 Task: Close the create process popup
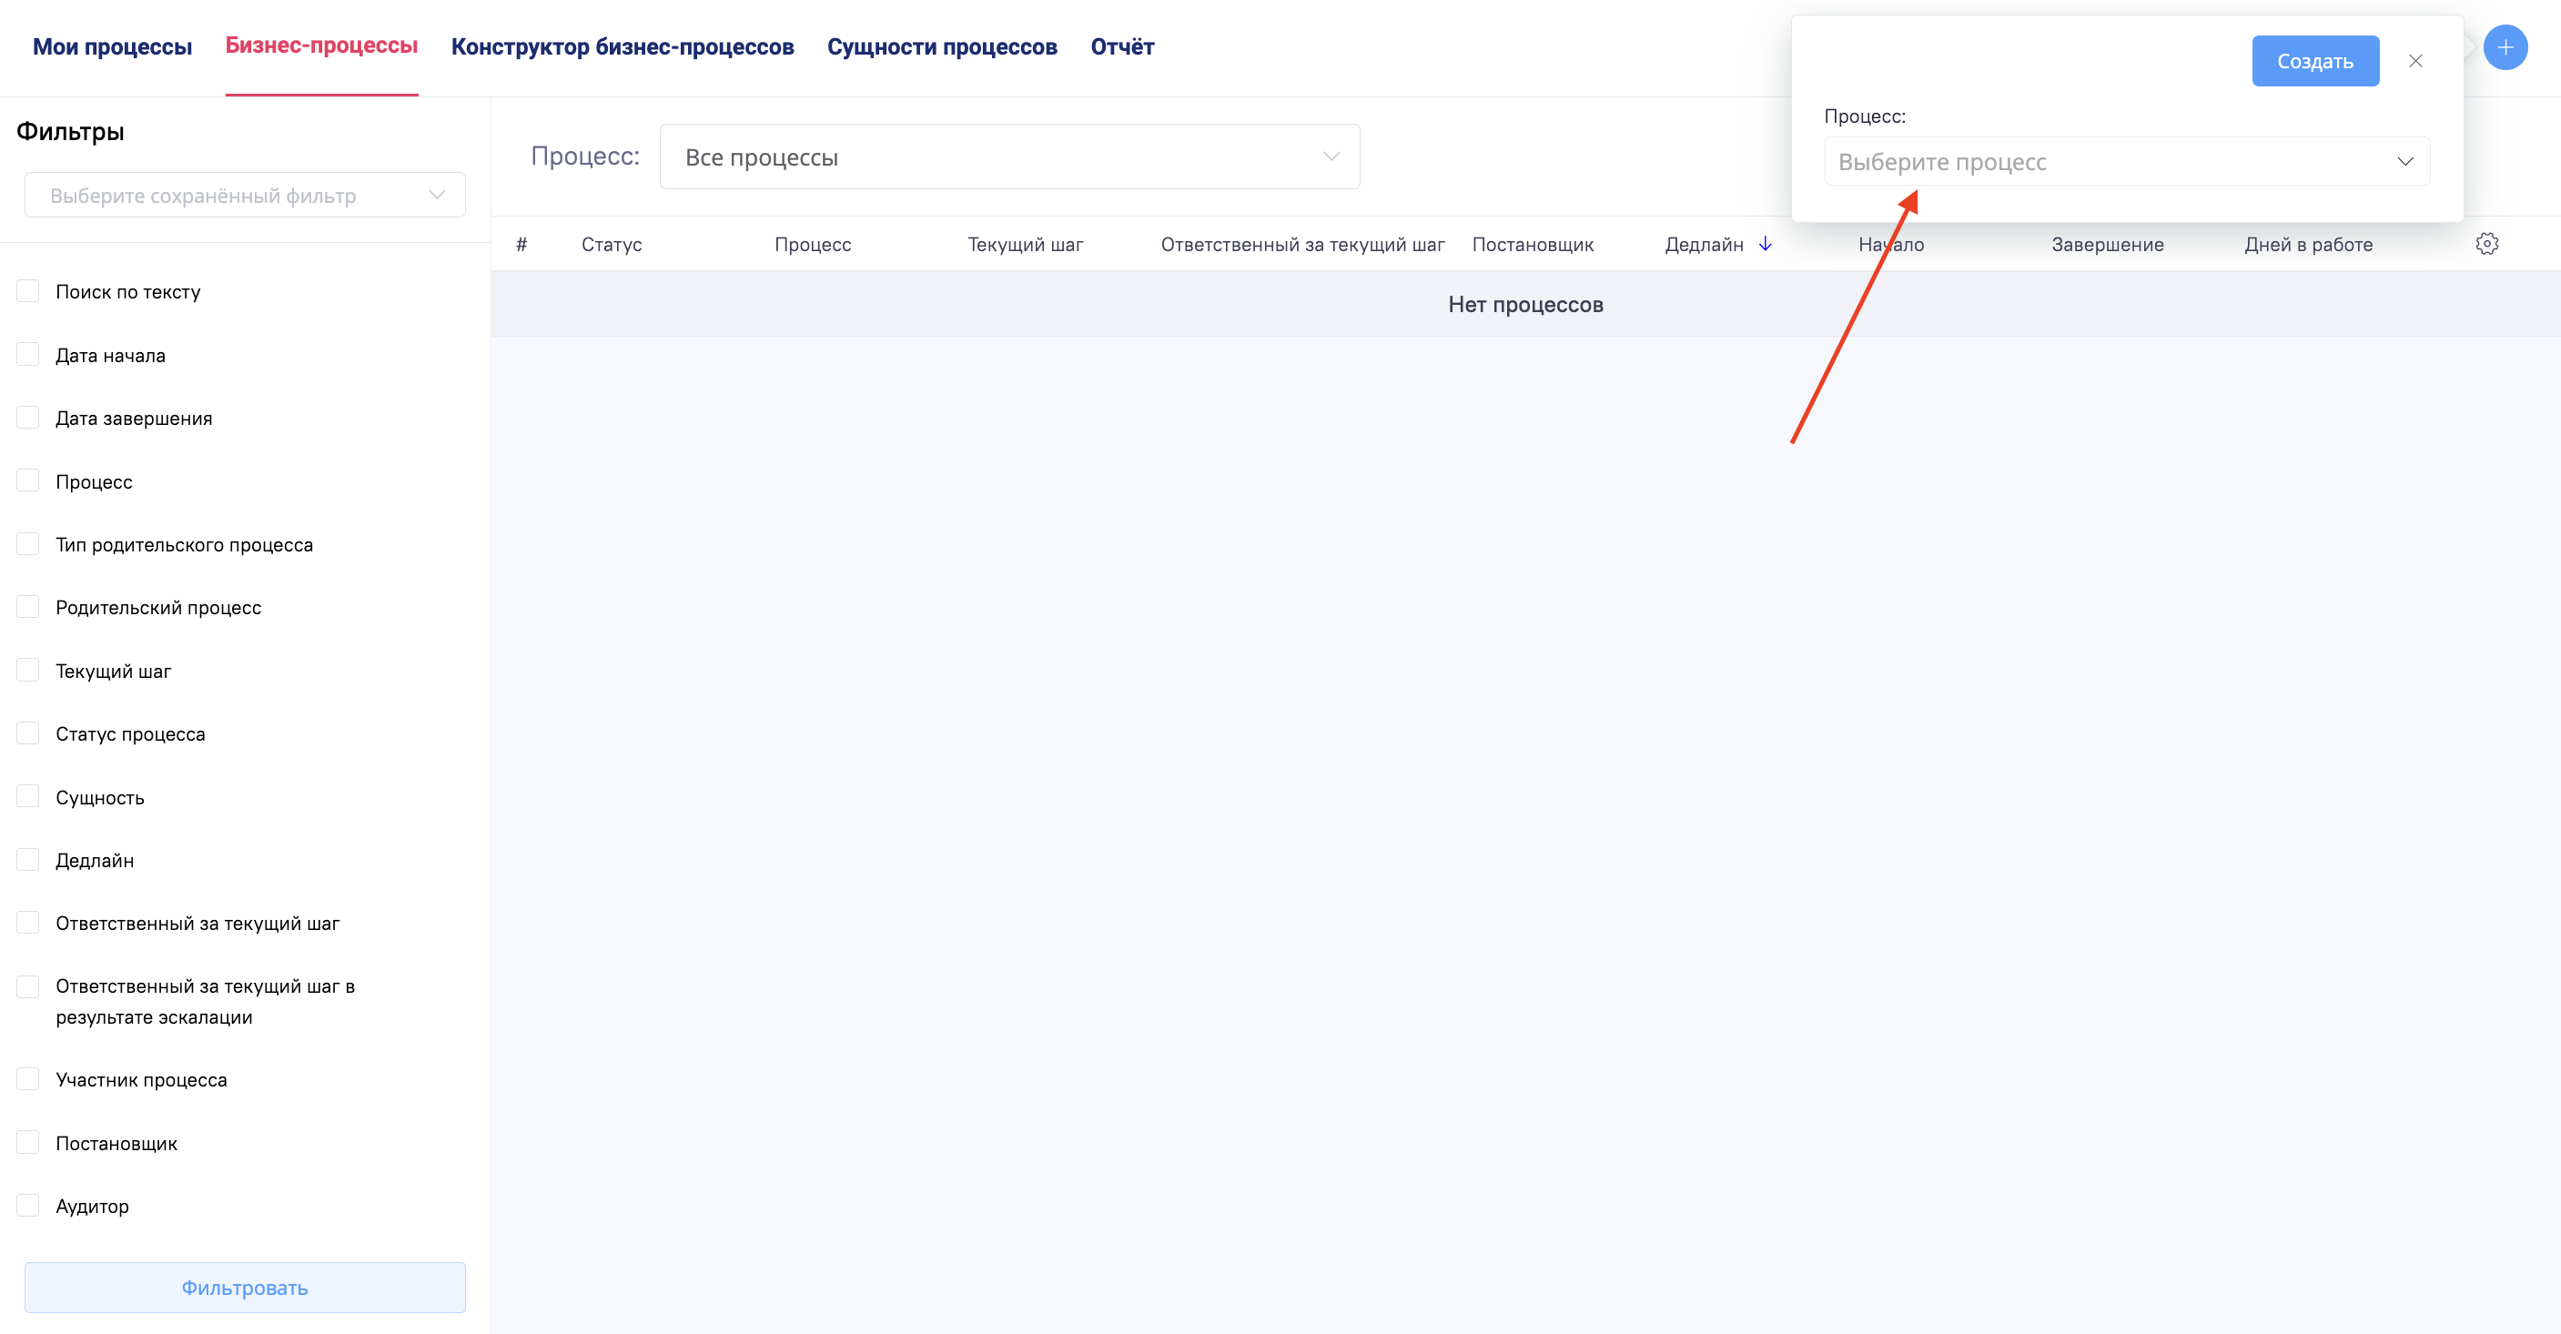pos(2414,62)
